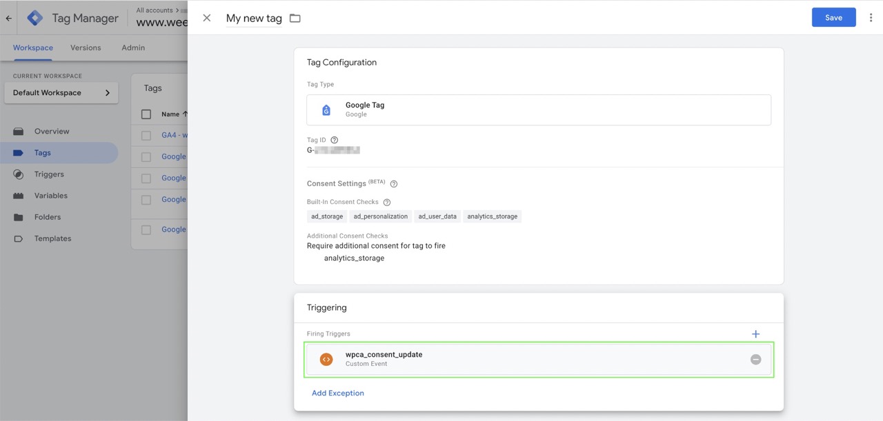Open Templates in the sidebar
The image size is (883, 421).
coord(53,238)
